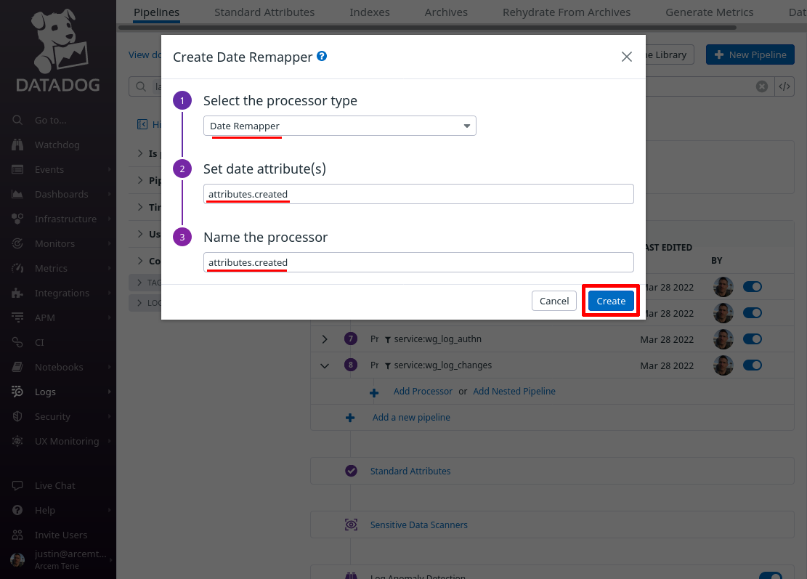Click the Integrations puzzle icon
The width and height of the screenshot is (807, 579).
[x=17, y=293]
